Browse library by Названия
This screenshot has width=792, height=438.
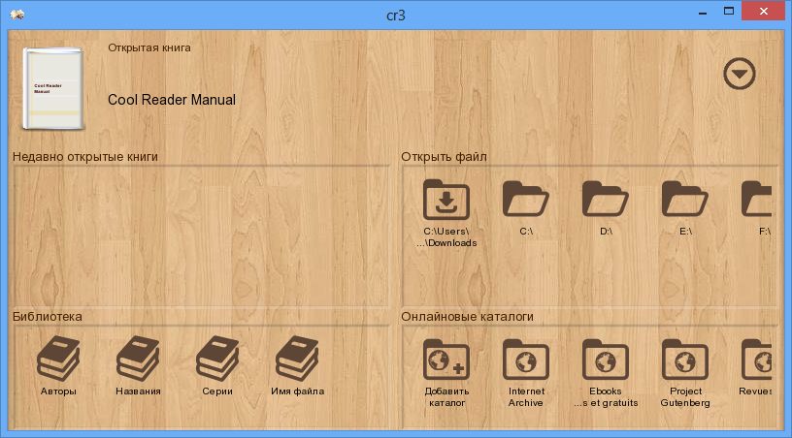138,359
